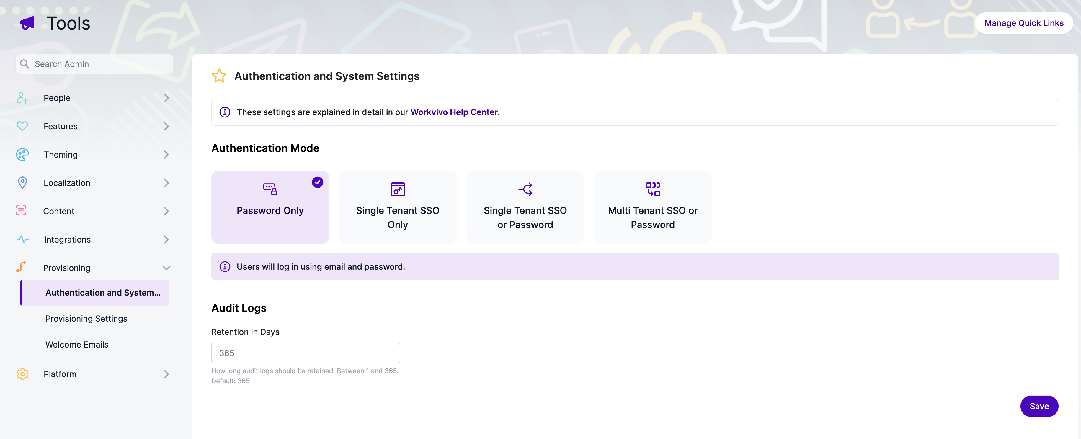Click the Save button

[x=1039, y=406]
